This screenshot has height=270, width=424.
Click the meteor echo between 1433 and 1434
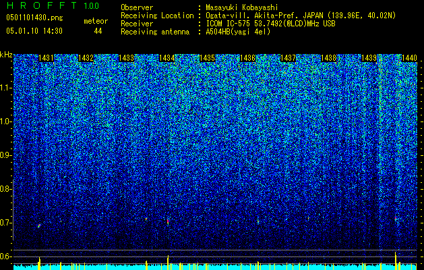click(x=146, y=219)
